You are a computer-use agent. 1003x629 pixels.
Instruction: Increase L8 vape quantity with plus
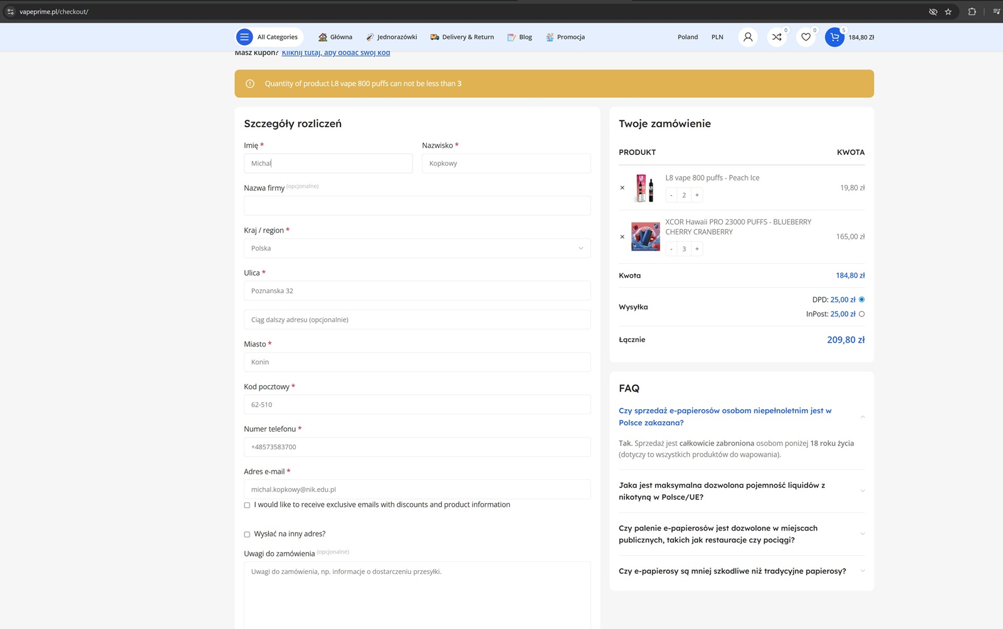tap(696, 195)
